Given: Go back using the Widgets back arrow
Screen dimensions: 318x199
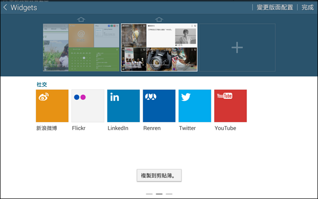Looking at the screenshot, I should (5, 7).
